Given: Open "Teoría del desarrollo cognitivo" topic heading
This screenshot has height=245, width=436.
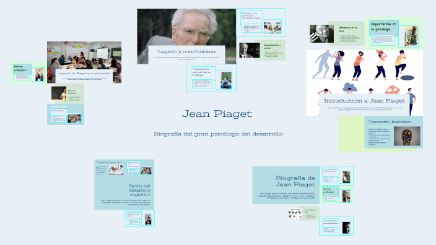Looking at the screenshot, I should 139,191.
